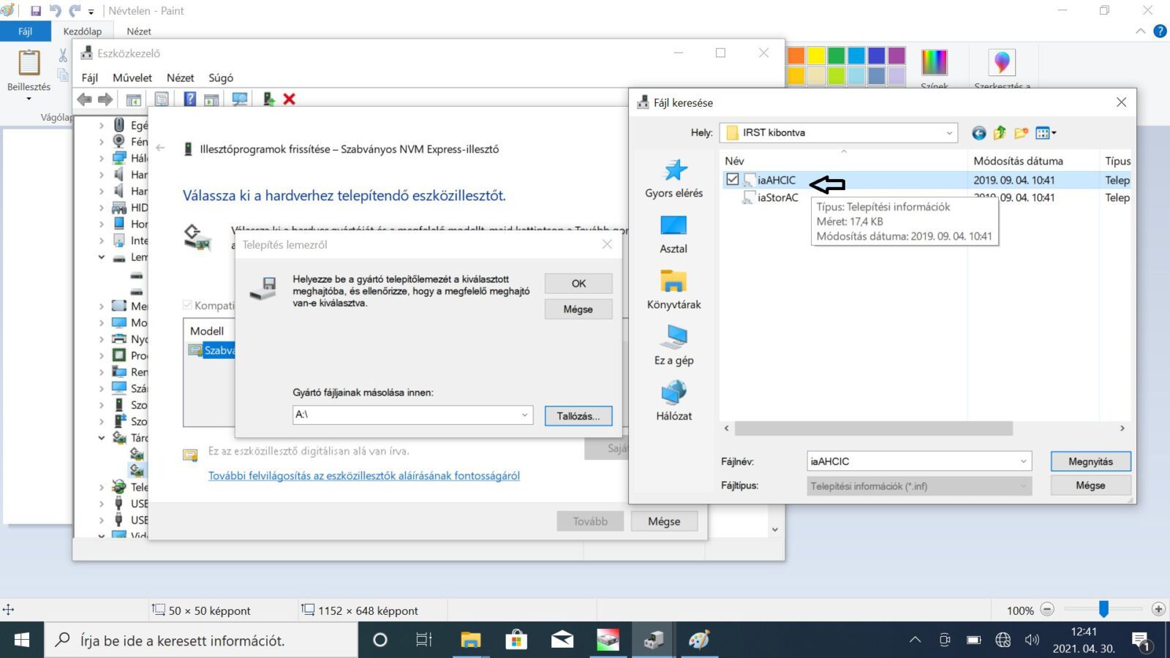This screenshot has width=1170, height=658.
Task: Click the Tallózás... button
Action: tap(578, 416)
